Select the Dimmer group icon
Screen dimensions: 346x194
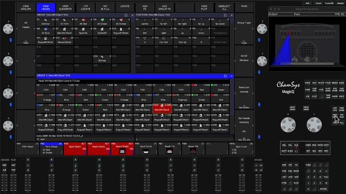(x=45, y=20)
